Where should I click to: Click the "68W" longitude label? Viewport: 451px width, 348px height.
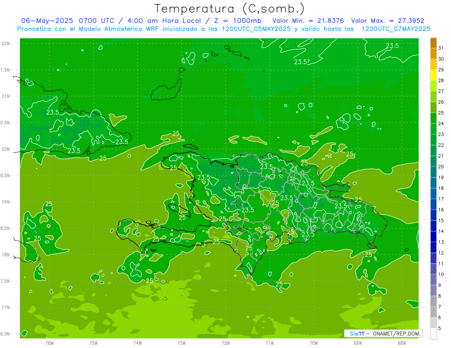pos(402,343)
